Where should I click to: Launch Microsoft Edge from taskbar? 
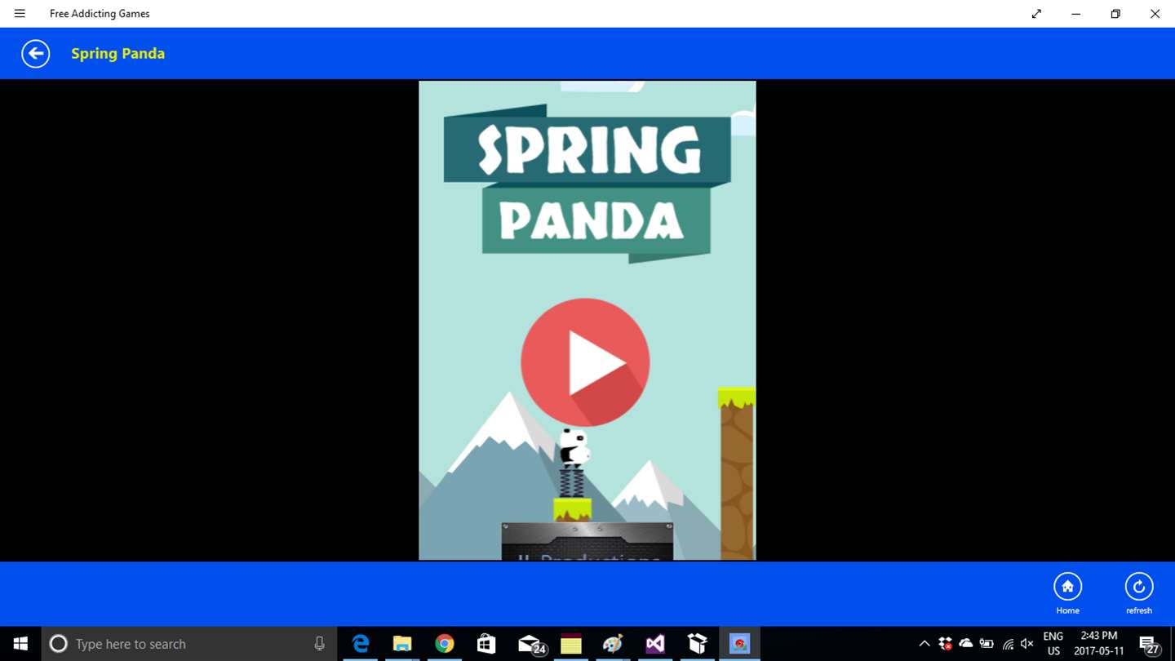pos(360,644)
